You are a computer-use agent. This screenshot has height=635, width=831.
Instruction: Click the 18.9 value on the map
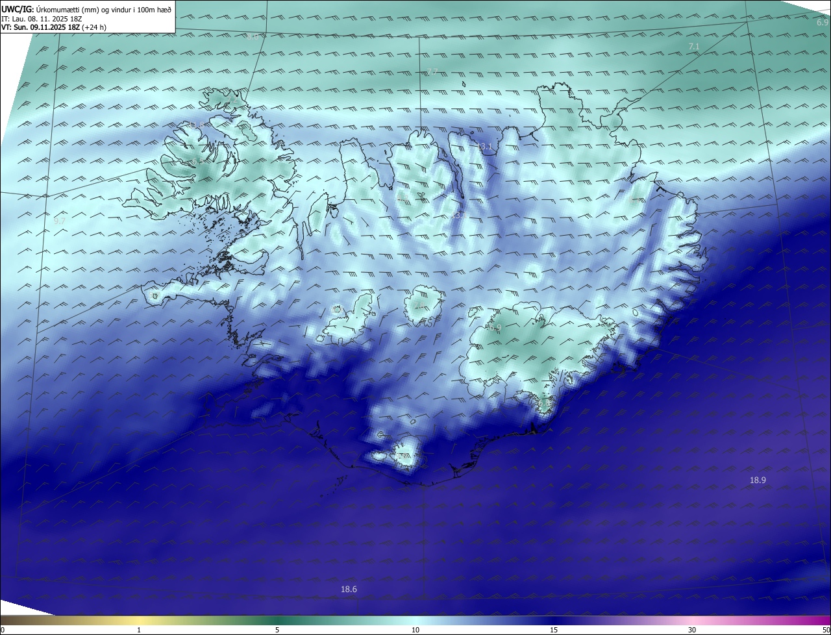tap(758, 480)
